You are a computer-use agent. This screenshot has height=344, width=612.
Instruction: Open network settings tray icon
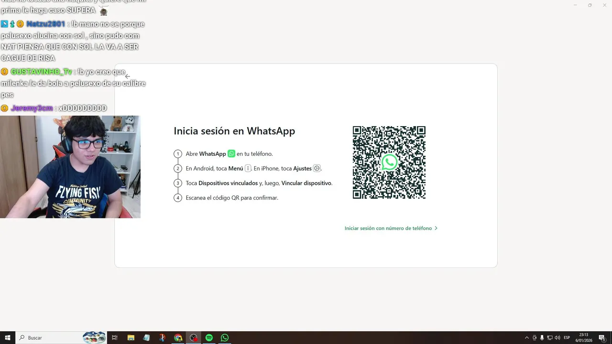550,338
